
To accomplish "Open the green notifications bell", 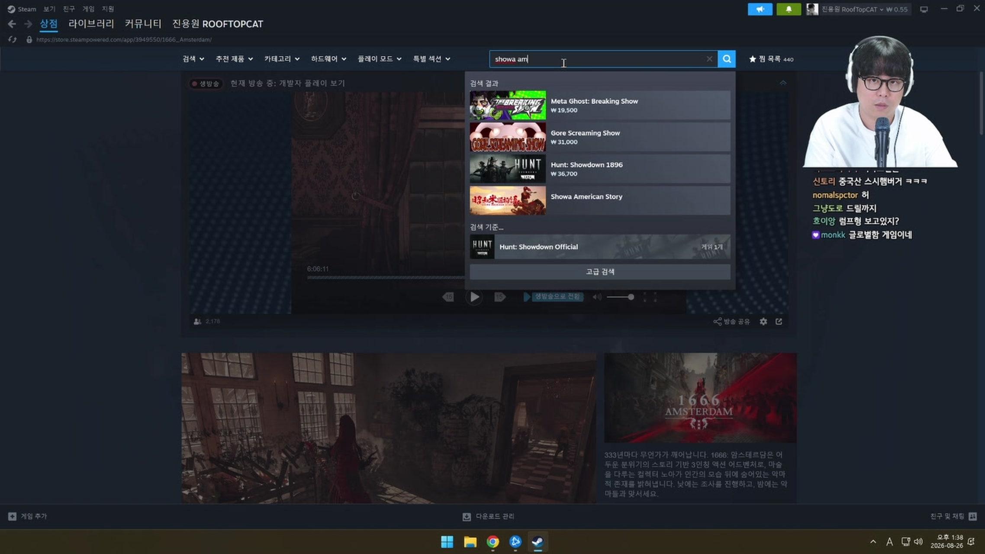I will tap(789, 9).
